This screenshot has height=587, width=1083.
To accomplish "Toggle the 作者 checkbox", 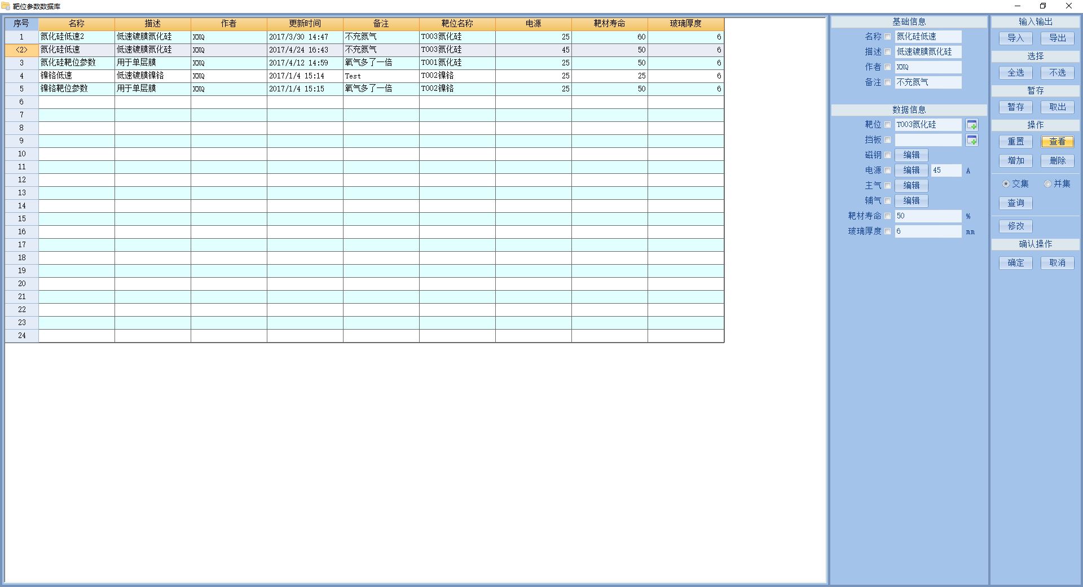I will tap(888, 67).
